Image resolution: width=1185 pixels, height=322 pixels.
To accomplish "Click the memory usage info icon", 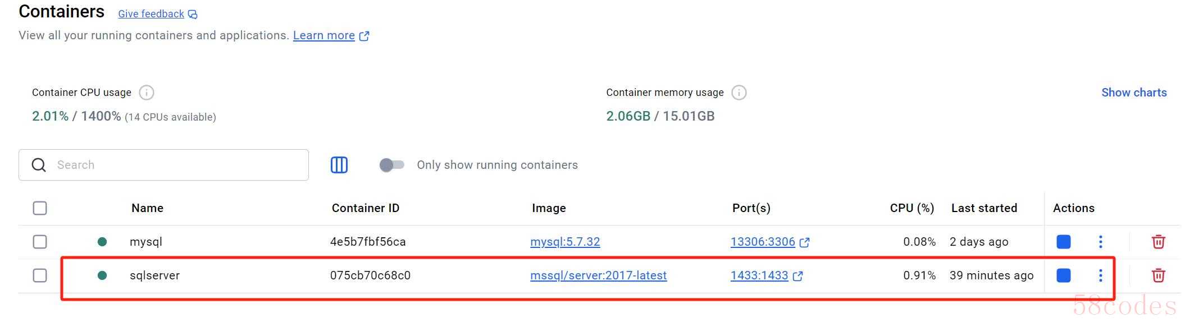I will (739, 93).
